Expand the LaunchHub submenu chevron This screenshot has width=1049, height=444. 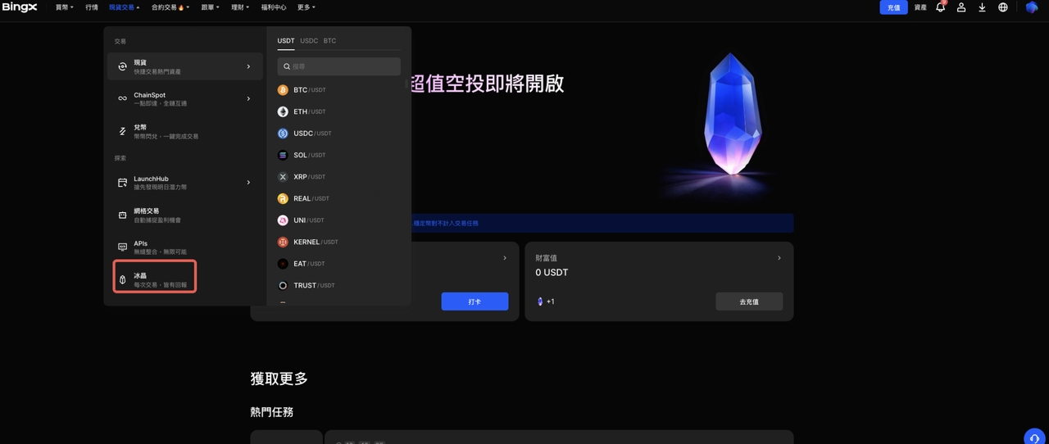(248, 183)
